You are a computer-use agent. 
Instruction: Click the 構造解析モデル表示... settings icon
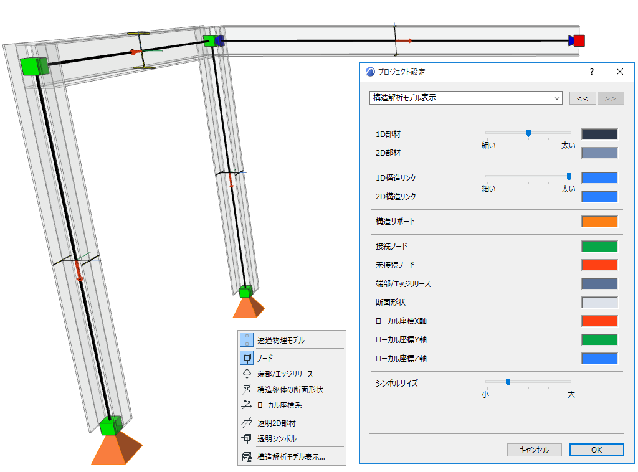247,456
